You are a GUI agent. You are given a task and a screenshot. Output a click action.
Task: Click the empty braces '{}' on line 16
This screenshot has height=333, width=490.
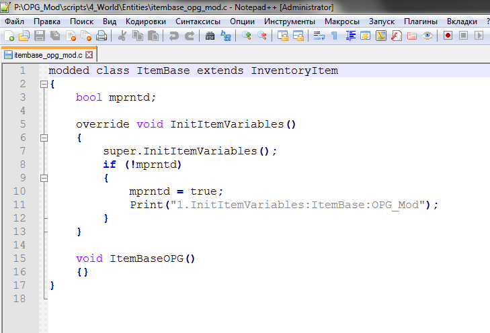coord(83,272)
